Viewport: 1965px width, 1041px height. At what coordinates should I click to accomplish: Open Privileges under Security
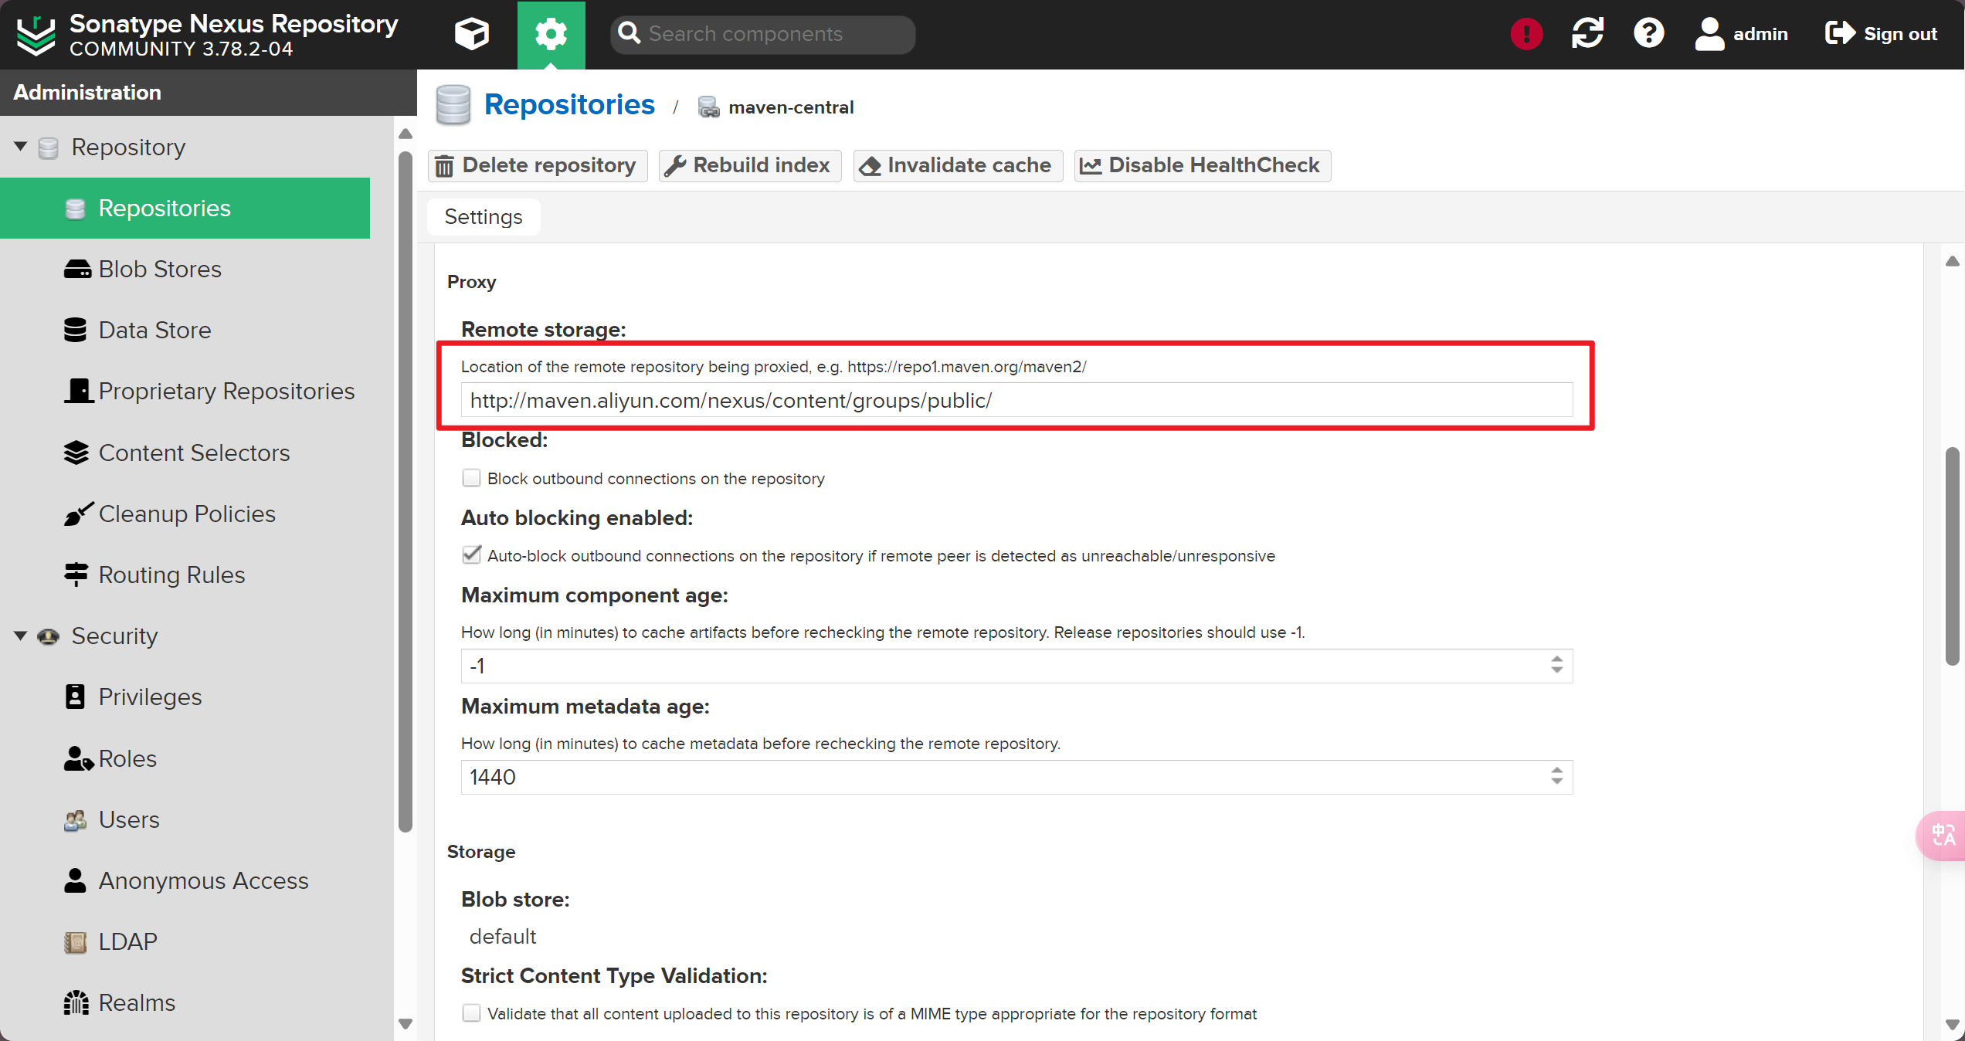tap(150, 697)
